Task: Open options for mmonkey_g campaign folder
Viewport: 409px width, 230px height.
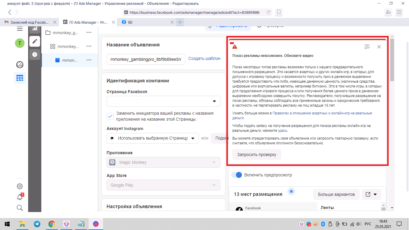Action: [89, 33]
